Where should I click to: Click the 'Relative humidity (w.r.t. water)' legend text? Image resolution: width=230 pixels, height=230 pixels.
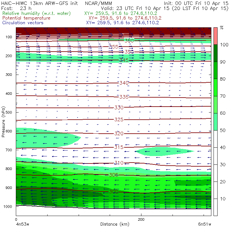37,13
